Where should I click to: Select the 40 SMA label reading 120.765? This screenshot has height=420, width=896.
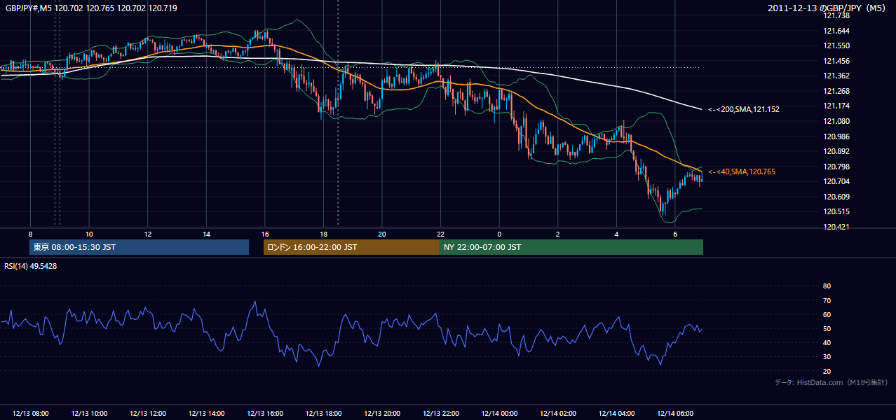(x=742, y=171)
